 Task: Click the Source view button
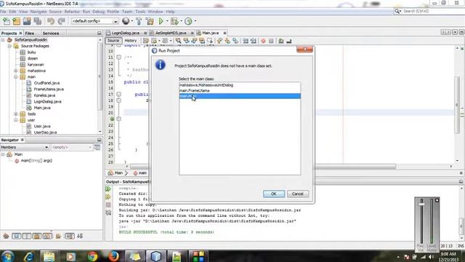click(113, 41)
